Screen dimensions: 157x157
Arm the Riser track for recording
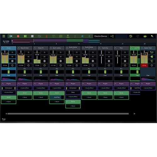click(125, 61)
